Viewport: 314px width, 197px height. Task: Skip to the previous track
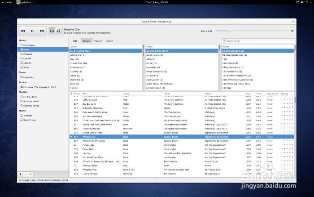tap(23, 31)
